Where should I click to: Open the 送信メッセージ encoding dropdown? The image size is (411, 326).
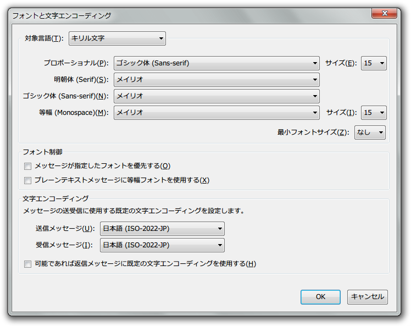[162, 229]
